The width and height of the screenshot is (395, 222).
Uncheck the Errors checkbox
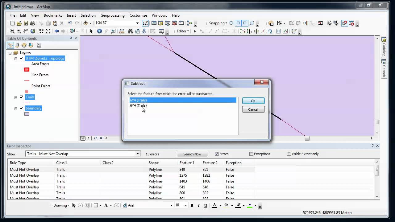(217, 154)
